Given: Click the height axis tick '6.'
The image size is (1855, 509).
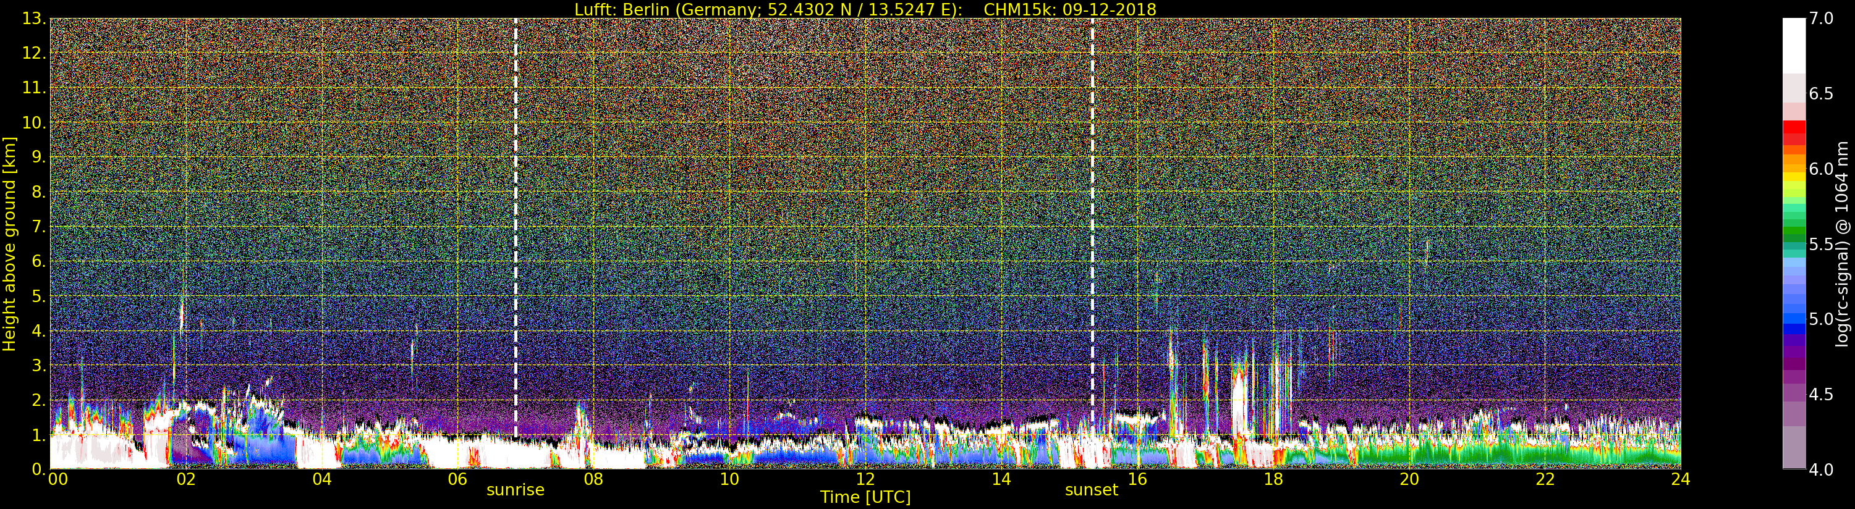Looking at the screenshot, I should click(39, 261).
